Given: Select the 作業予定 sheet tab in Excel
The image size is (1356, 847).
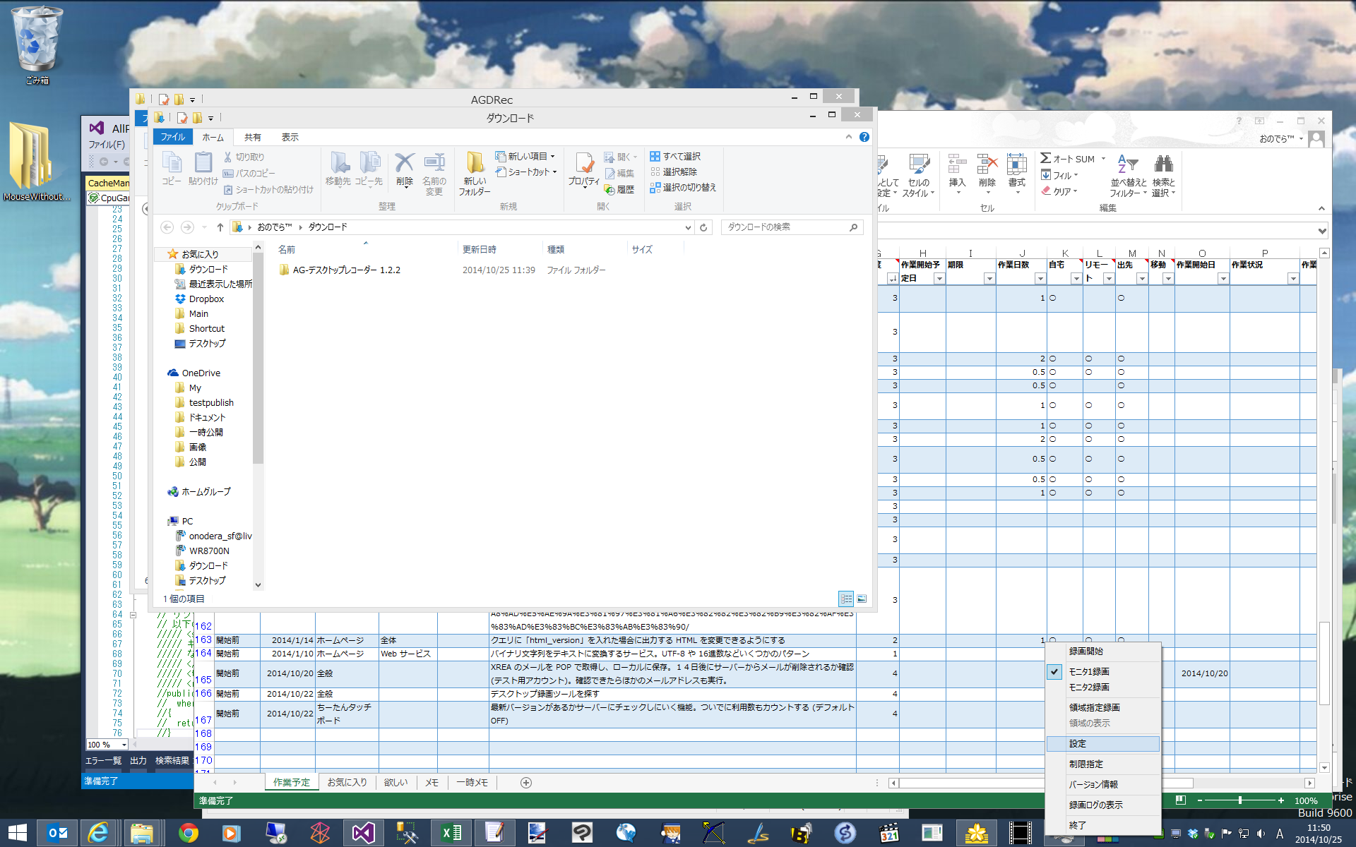Looking at the screenshot, I should (290, 781).
